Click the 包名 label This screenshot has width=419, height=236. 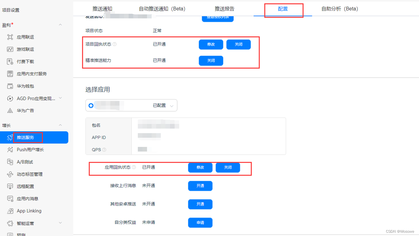[x=96, y=125]
